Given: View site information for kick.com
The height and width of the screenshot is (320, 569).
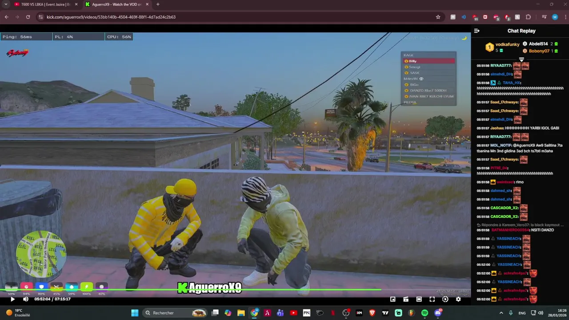Looking at the screenshot, I should (x=41, y=17).
